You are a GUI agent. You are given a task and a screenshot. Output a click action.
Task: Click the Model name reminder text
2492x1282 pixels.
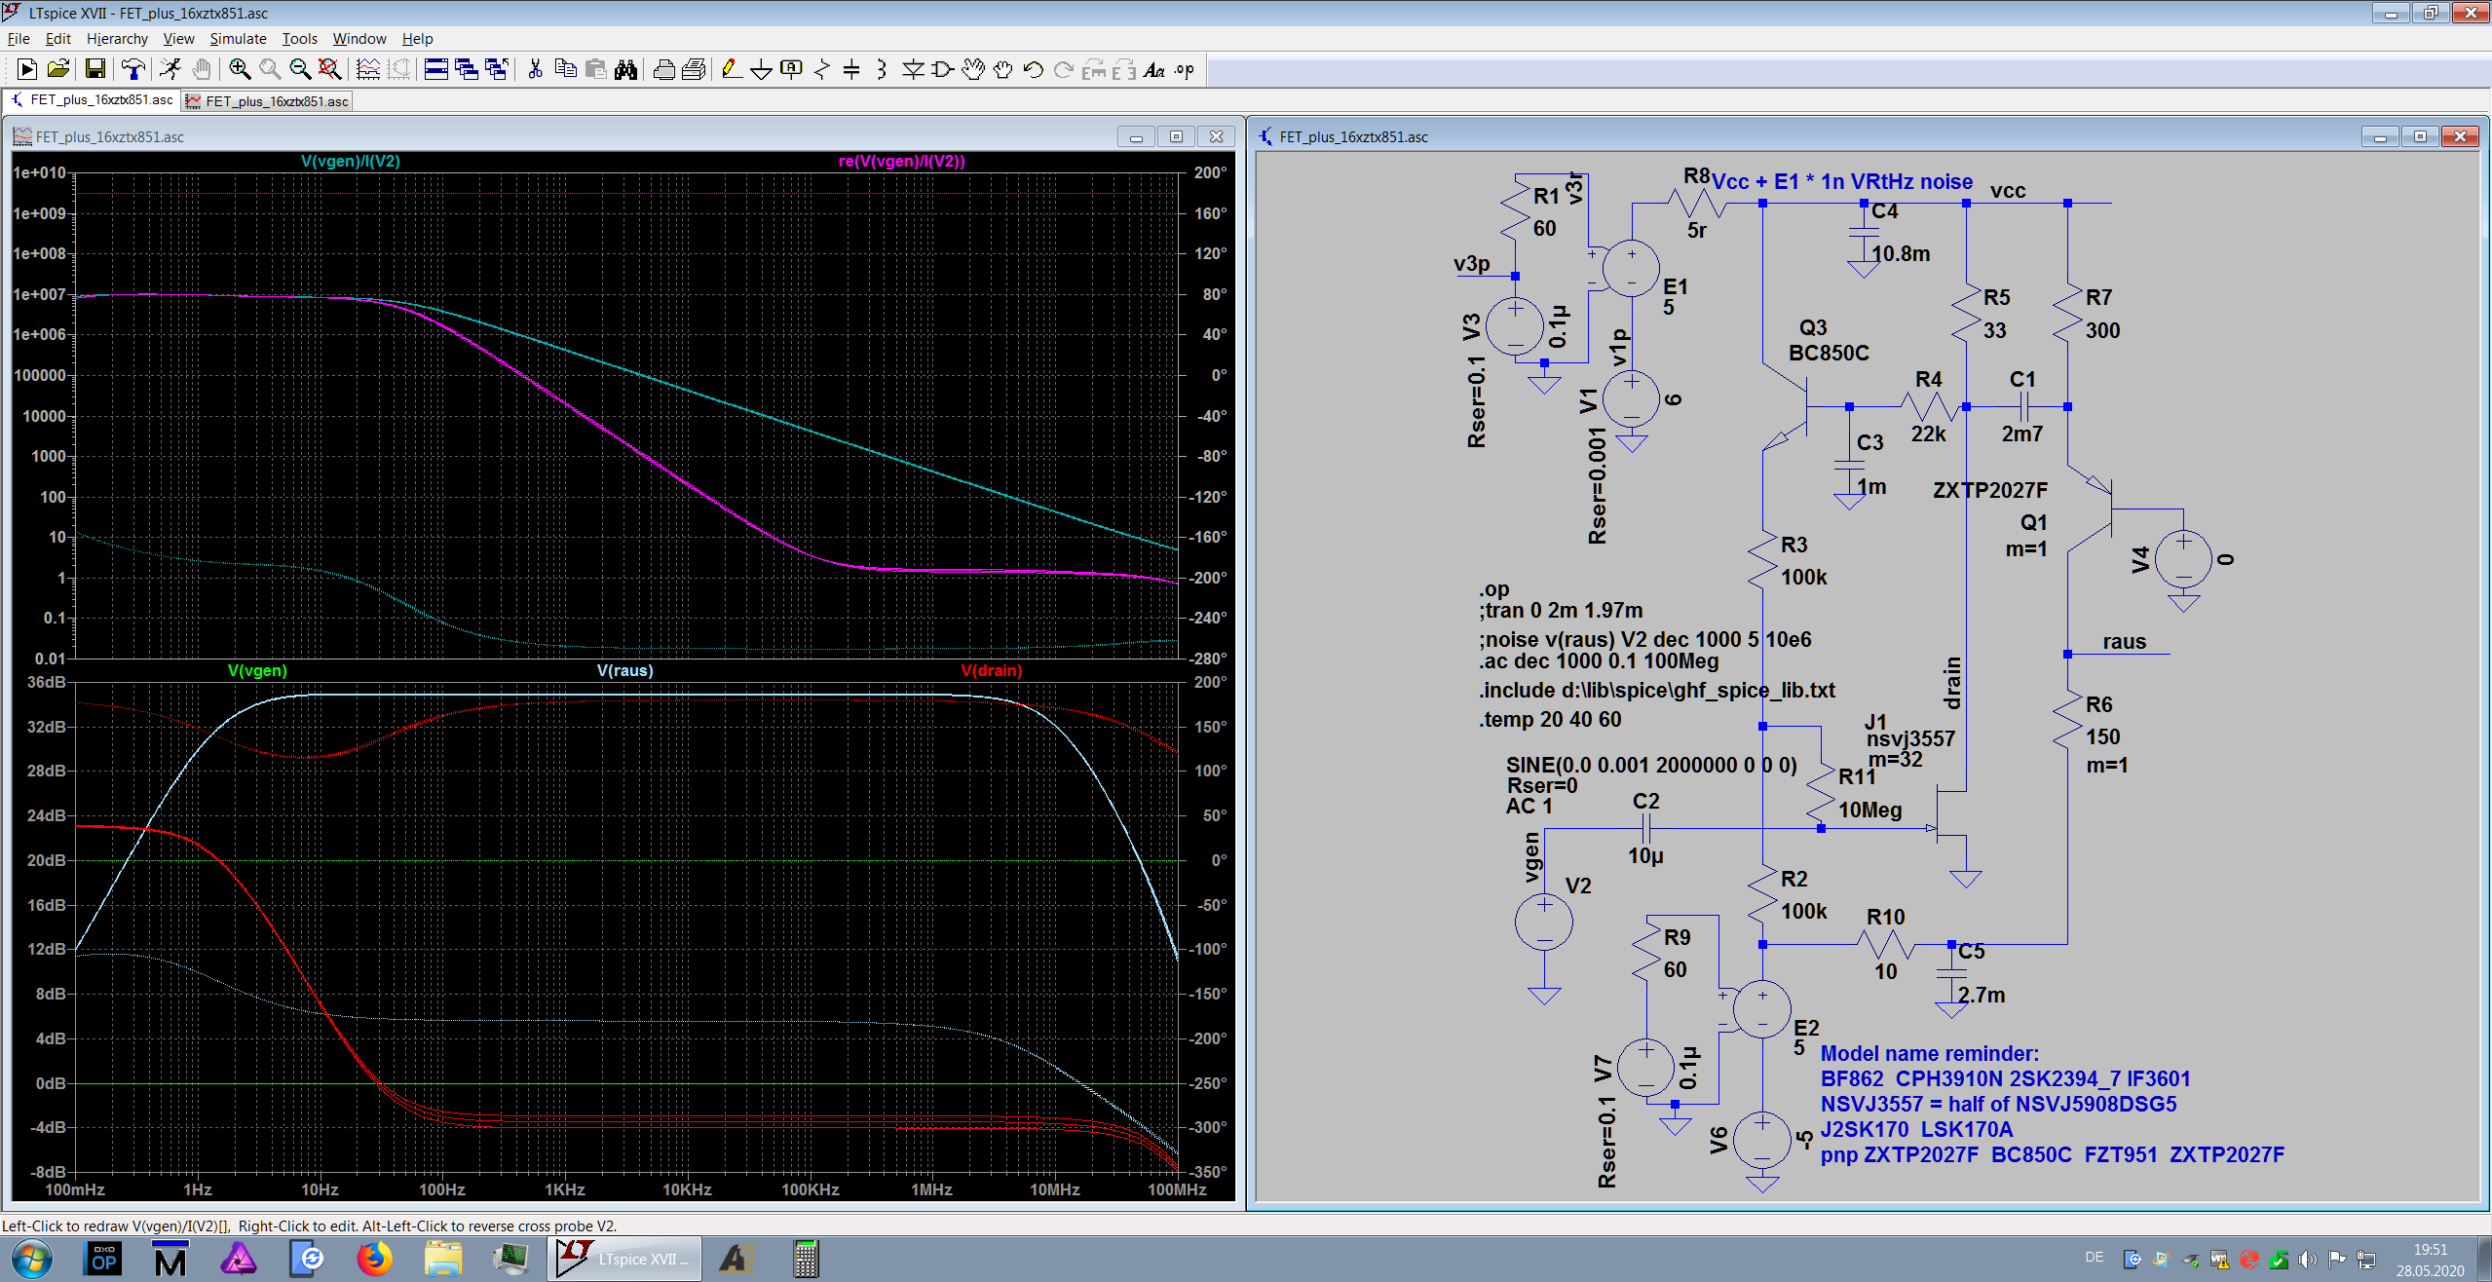click(x=1929, y=1054)
